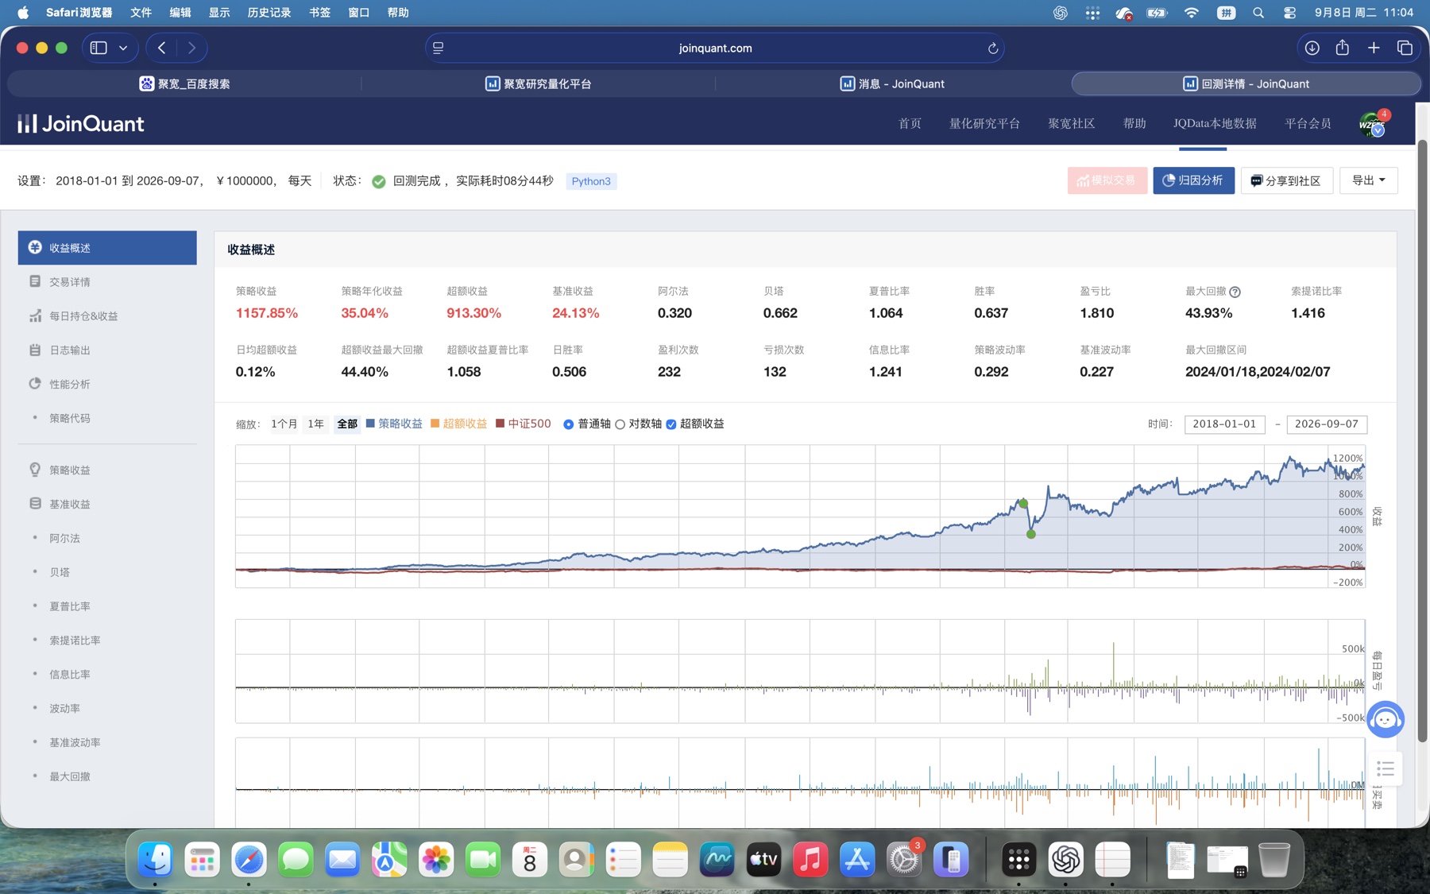This screenshot has height=894, width=1430.
Task: Show Safari tab overview icon
Action: (1405, 48)
